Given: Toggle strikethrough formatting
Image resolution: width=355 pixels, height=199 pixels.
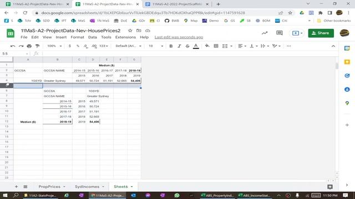Looking at the screenshot, I should pyautogui.click(x=187, y=46).
